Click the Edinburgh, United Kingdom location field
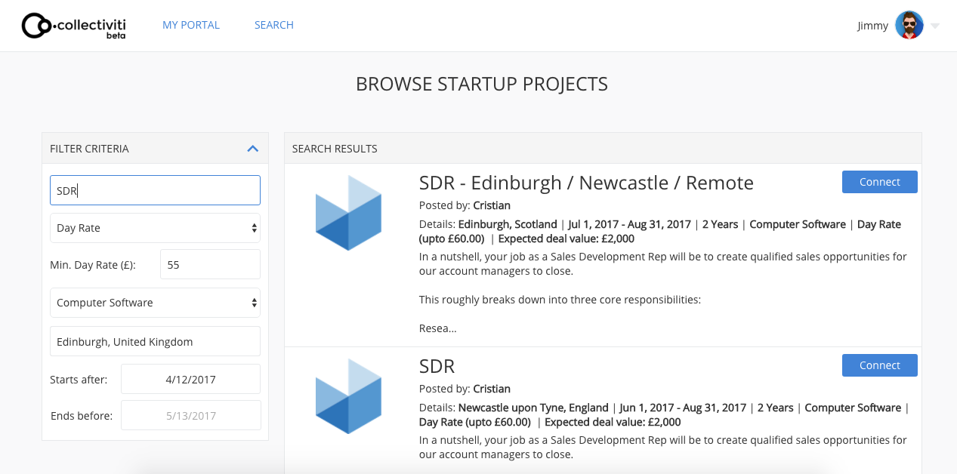The height and width of the screenshot is (474, 957). 155,341
